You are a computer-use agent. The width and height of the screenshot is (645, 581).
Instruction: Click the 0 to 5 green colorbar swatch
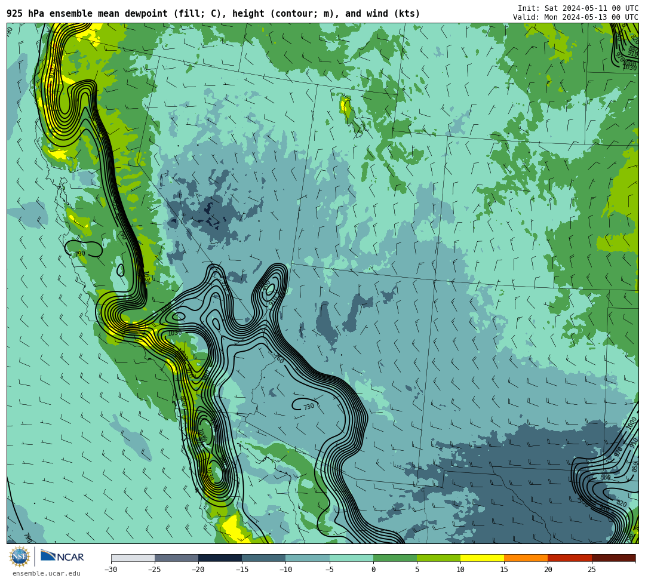tap(395, 558)
